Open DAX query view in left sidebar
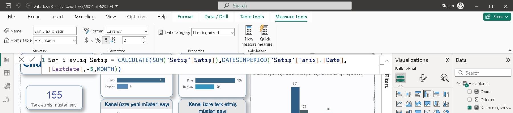This screenshot has width=513, height=113. 7,100
